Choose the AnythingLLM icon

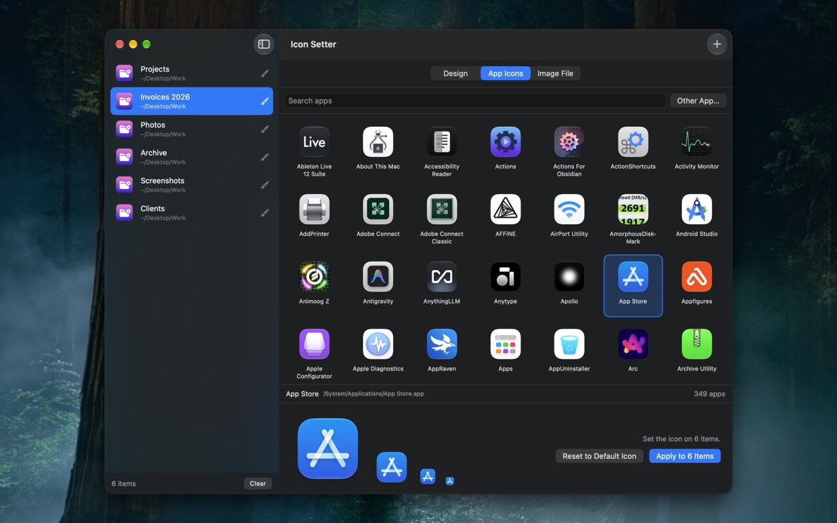(x=441, y=277)
